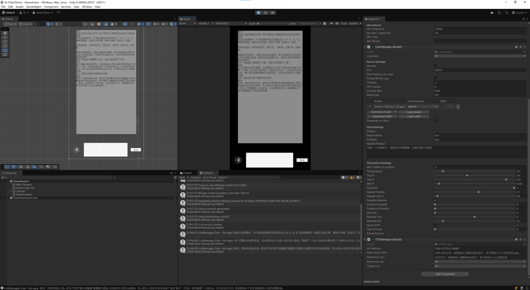Stop play mode with the Stop button
The width and height of the screenshot is (530, 290).
tap(259, 13)
